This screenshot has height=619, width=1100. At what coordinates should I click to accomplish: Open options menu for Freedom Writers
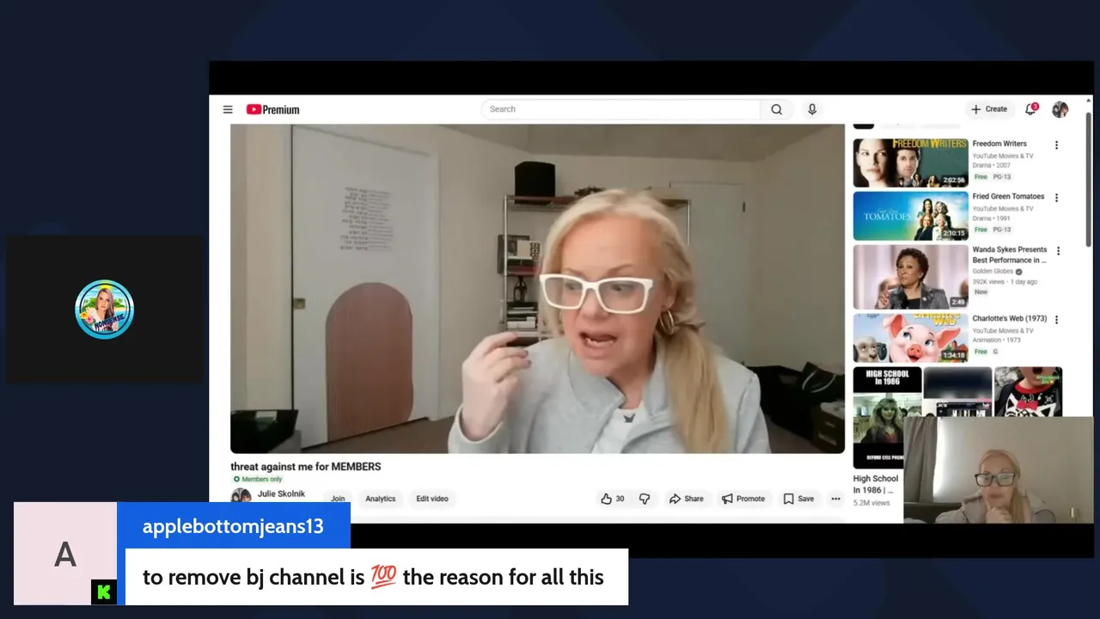1056,145
